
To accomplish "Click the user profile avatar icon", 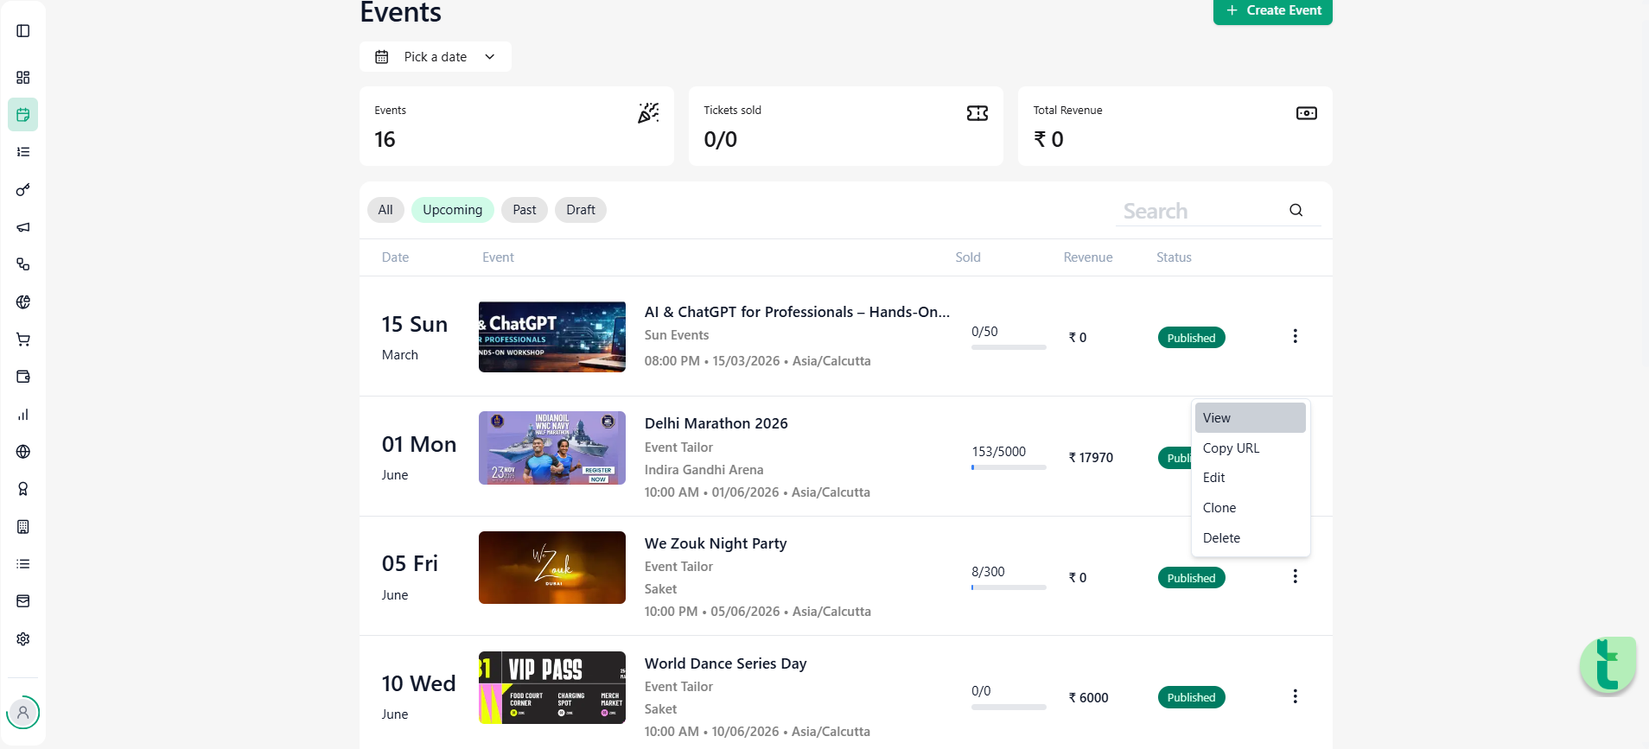I will [x=23, y=713].
